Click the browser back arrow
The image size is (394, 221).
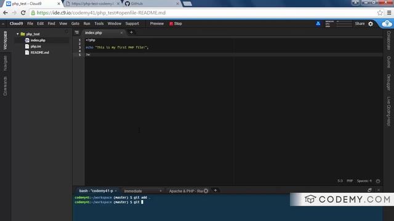point(6,13)
